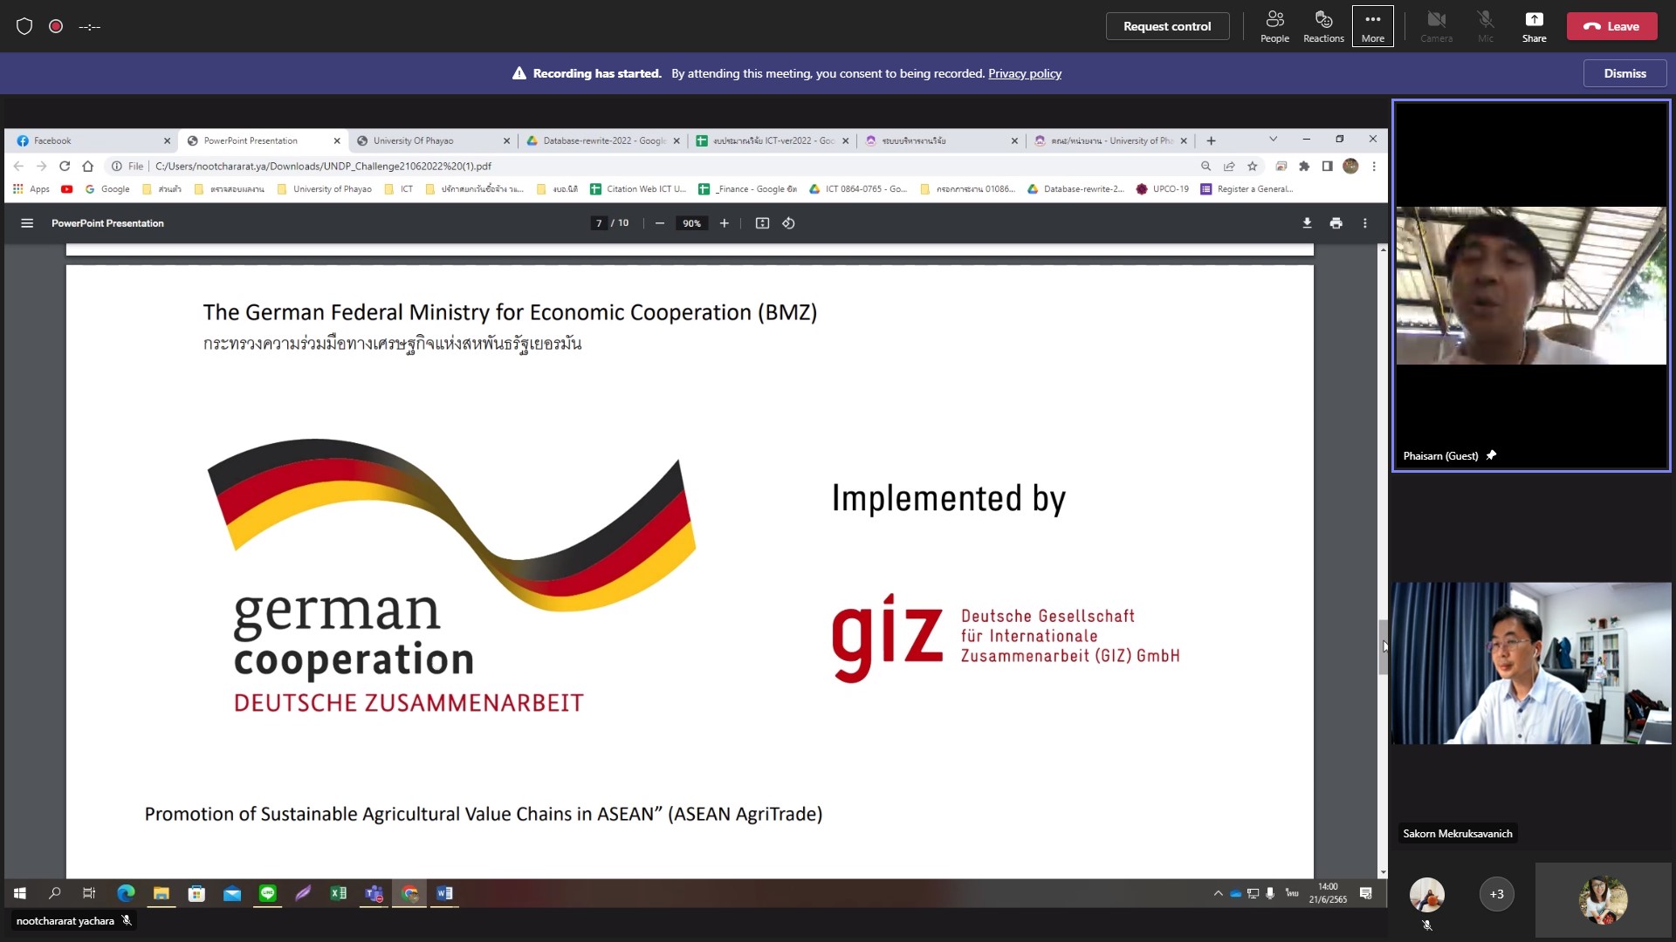Turn on the Camera
This screenshot has height=942, width=1676.
1436,26
